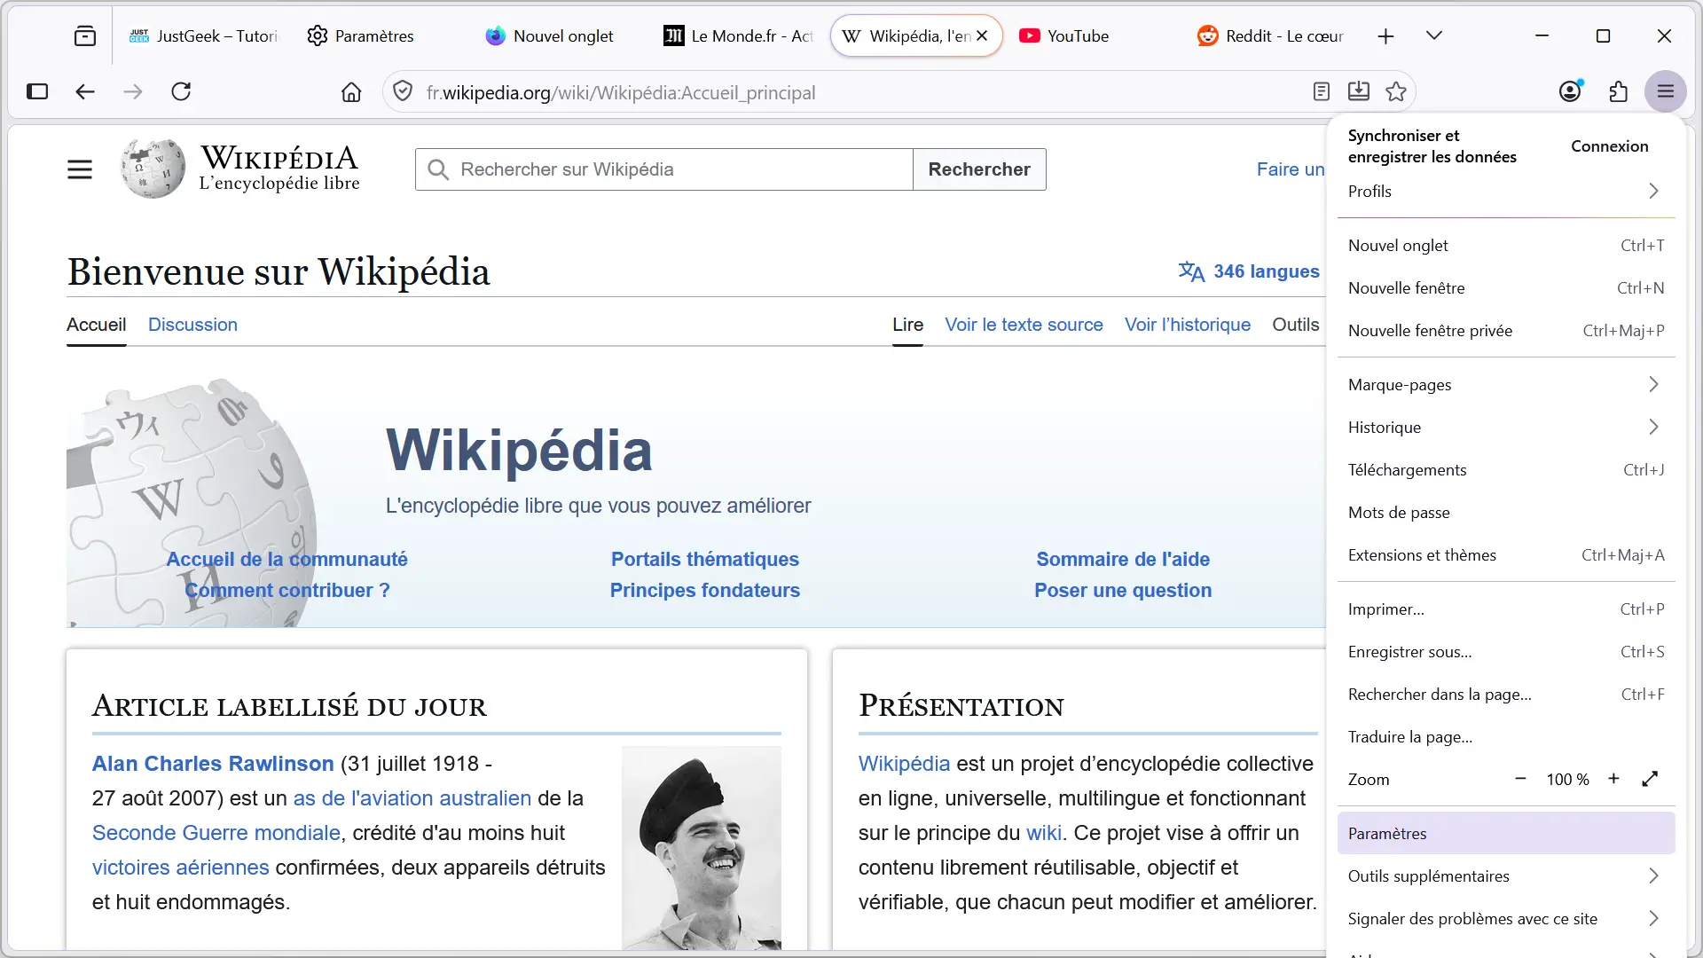
Task: Open Wikipedia main sidebar menu icon
Action: point(80,169)
